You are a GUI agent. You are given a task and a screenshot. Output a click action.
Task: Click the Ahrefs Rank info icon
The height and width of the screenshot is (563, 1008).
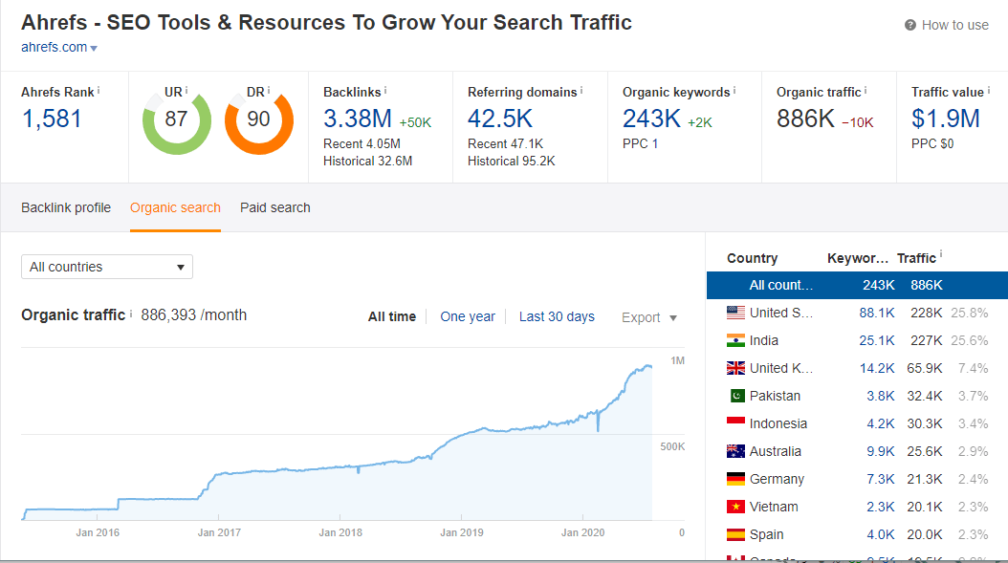tap(99, 92)
